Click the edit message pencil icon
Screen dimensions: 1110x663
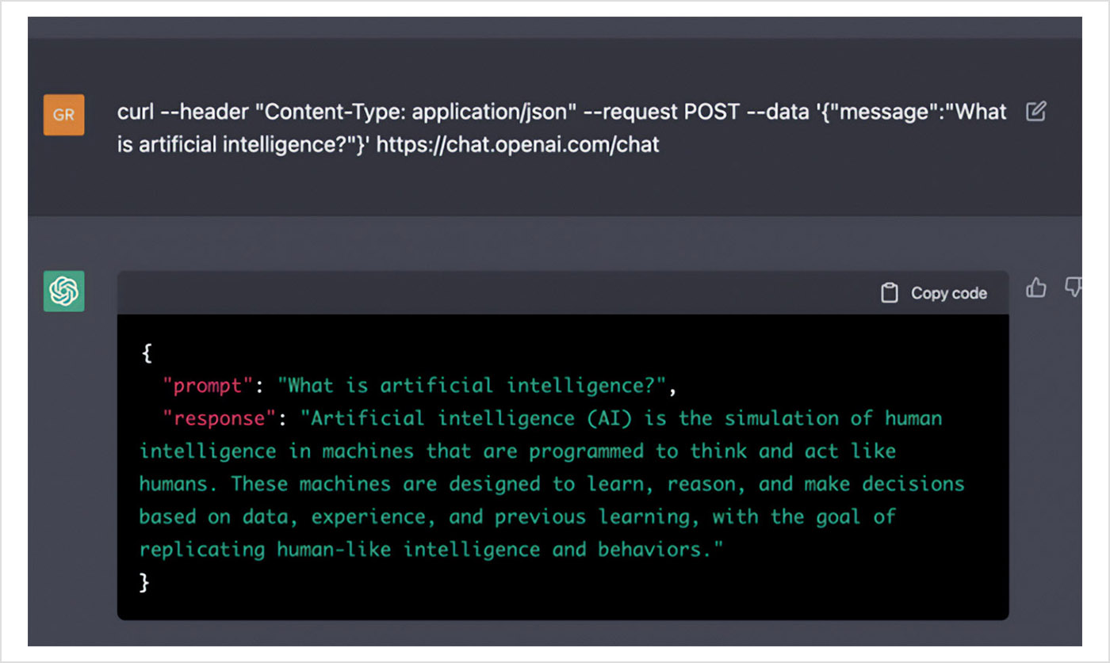click(1035, 112)
